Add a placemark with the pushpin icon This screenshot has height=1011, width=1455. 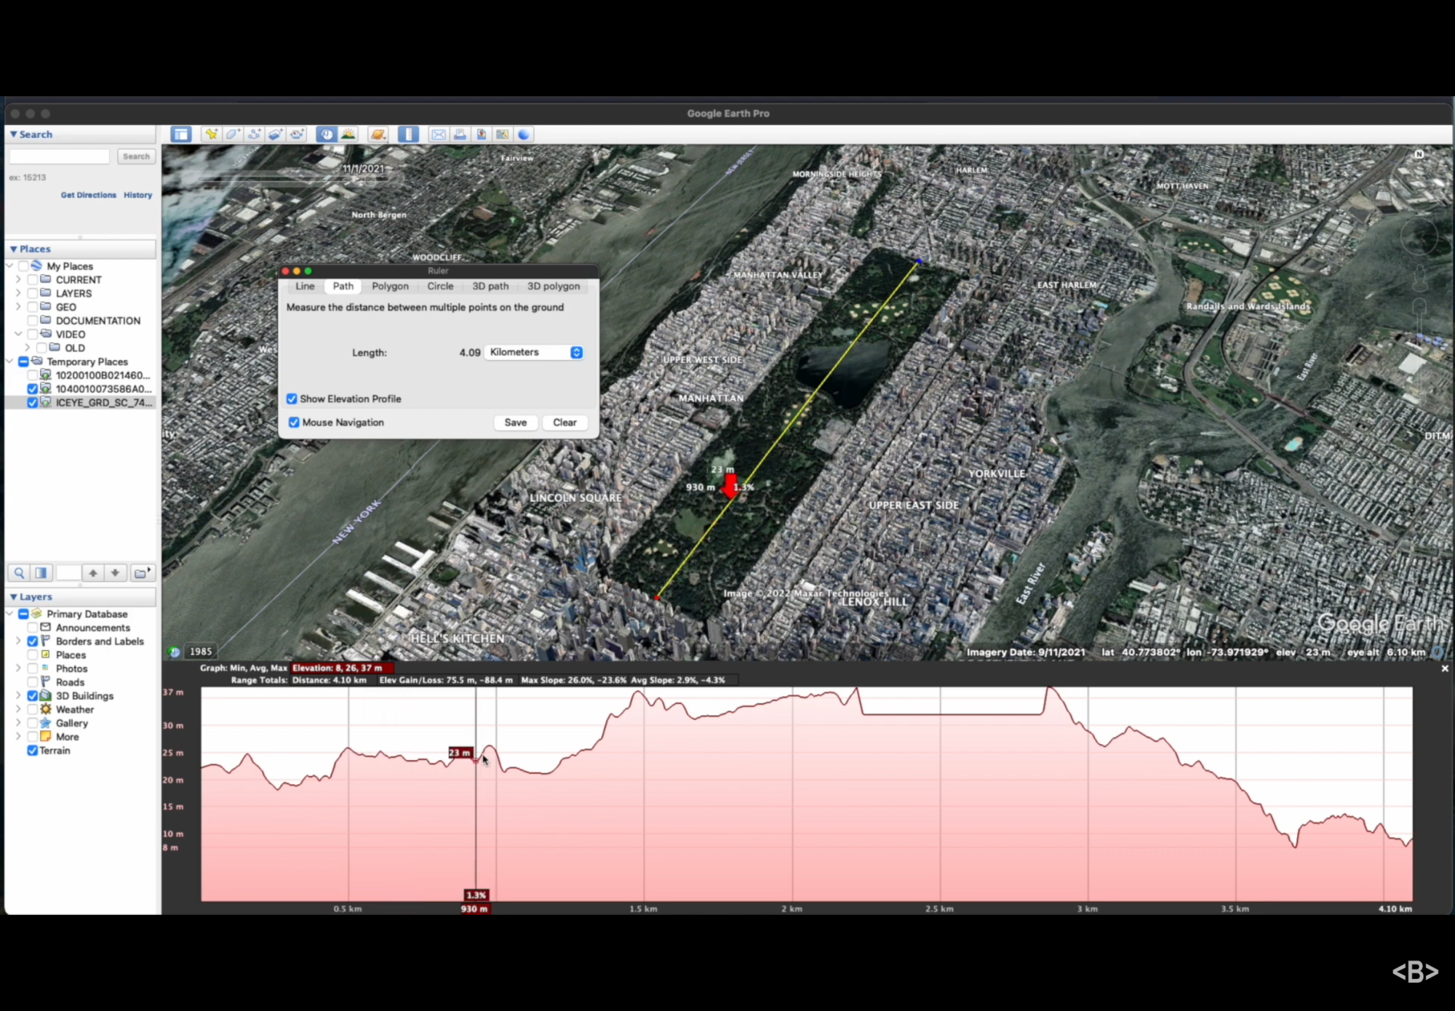(211, 135)
